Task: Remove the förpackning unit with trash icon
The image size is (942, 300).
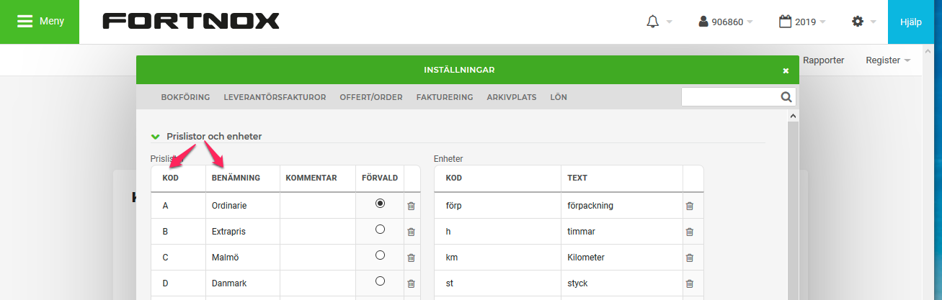Action: [x=689, y=206]
